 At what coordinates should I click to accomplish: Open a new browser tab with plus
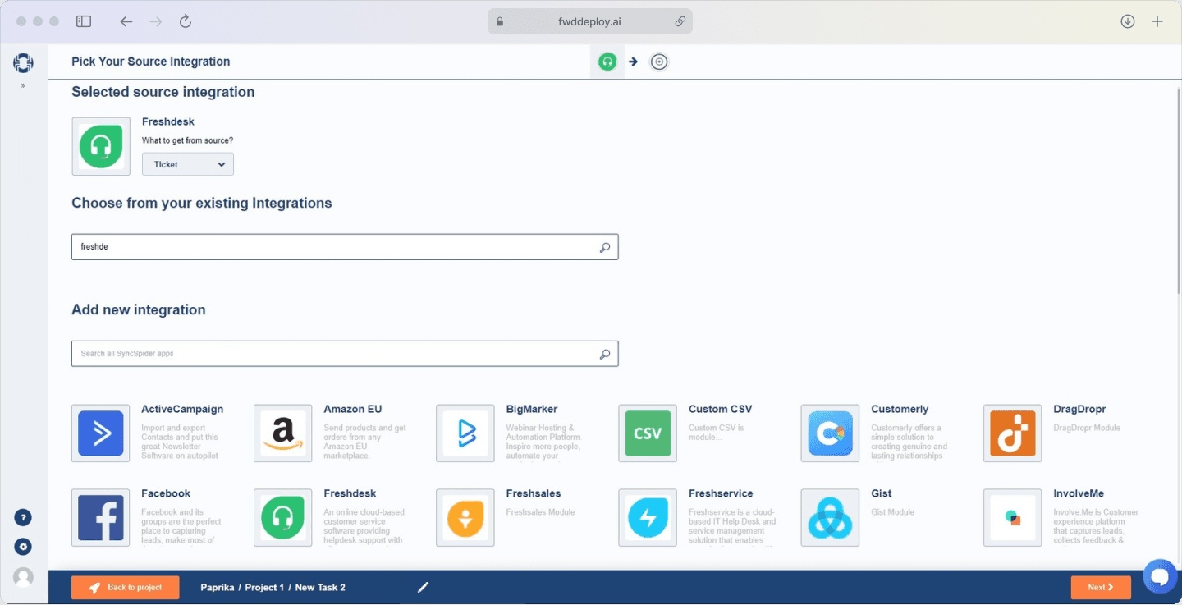tap(1157, 22)
